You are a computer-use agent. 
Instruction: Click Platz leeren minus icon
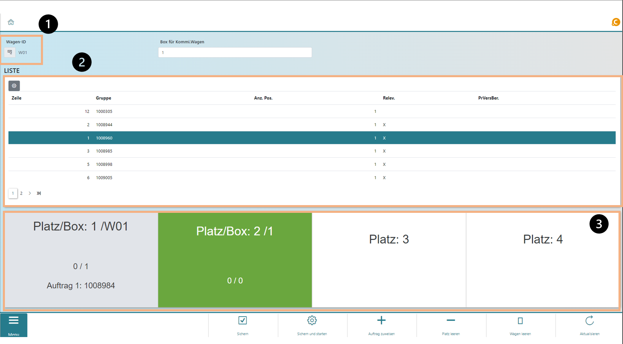(451, 321)
